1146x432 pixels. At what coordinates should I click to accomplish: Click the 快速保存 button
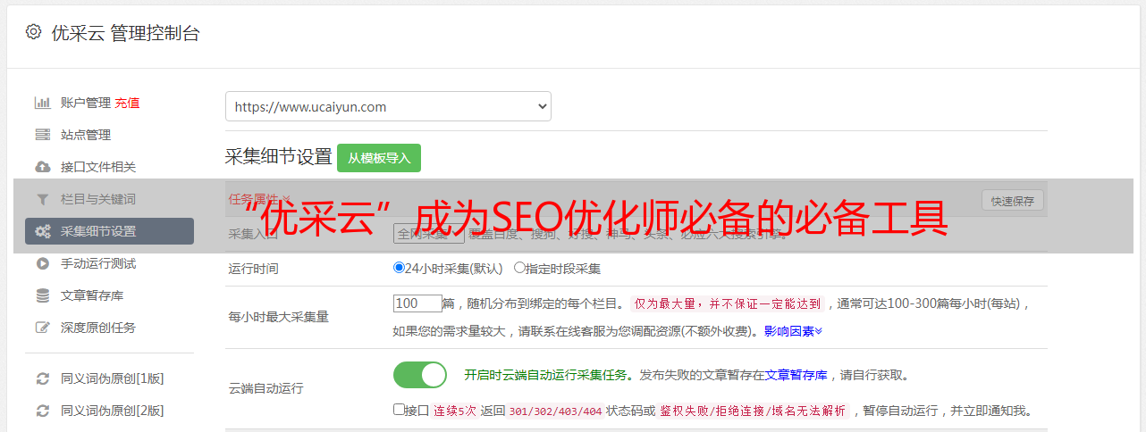(1012, 201)
